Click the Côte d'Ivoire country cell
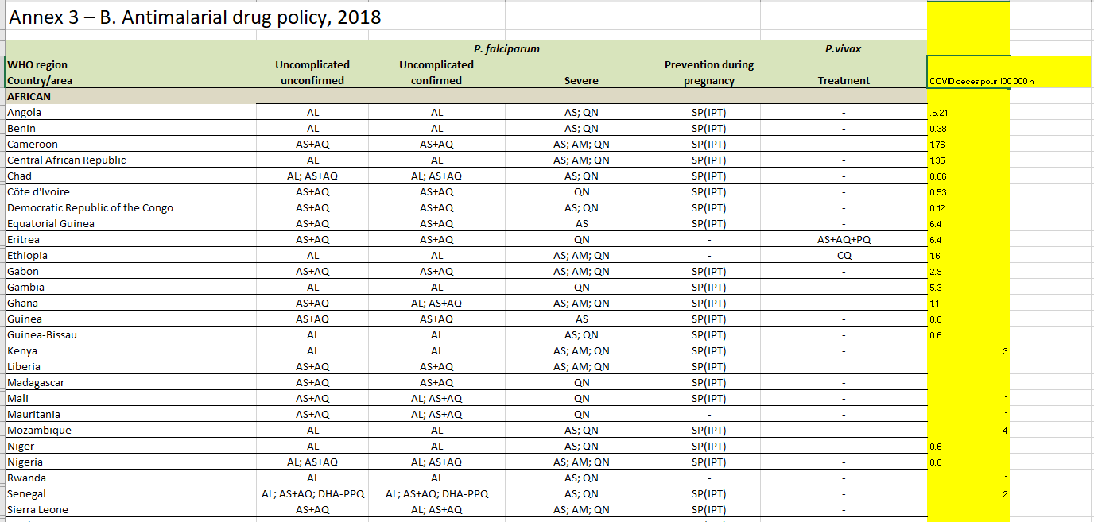 (x=38, y=191)
